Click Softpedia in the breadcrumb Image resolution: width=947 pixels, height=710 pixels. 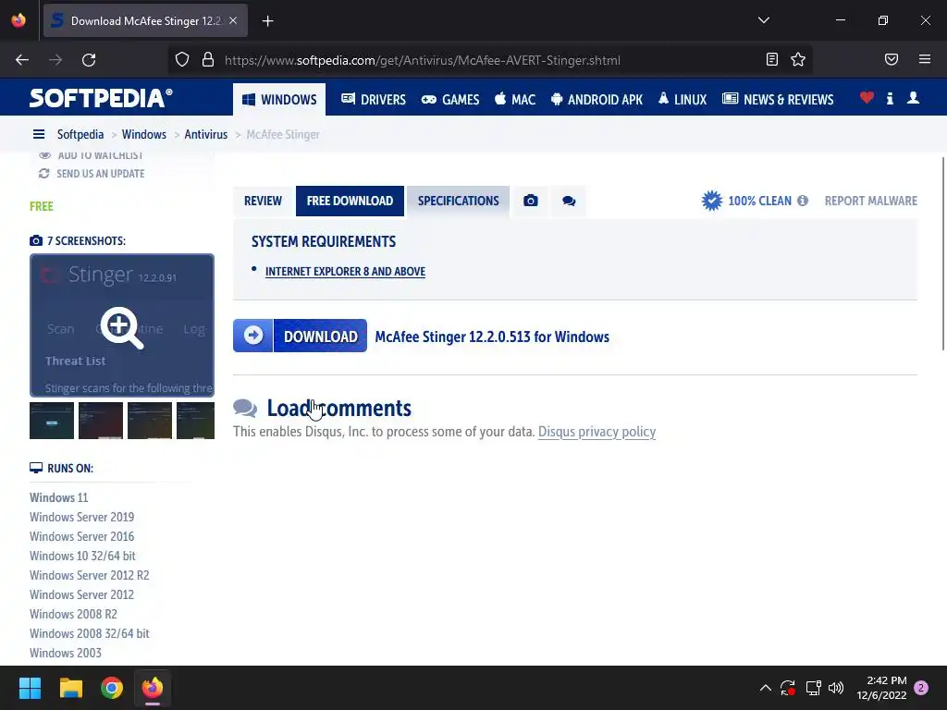point(80,134)
